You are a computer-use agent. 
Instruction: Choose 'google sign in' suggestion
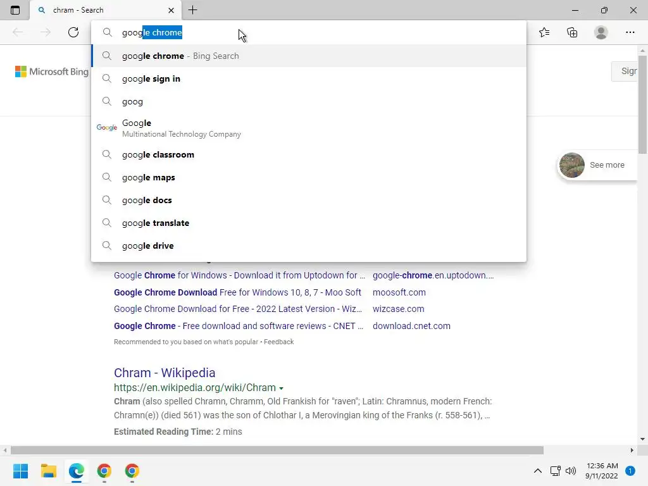click(309, 78)
